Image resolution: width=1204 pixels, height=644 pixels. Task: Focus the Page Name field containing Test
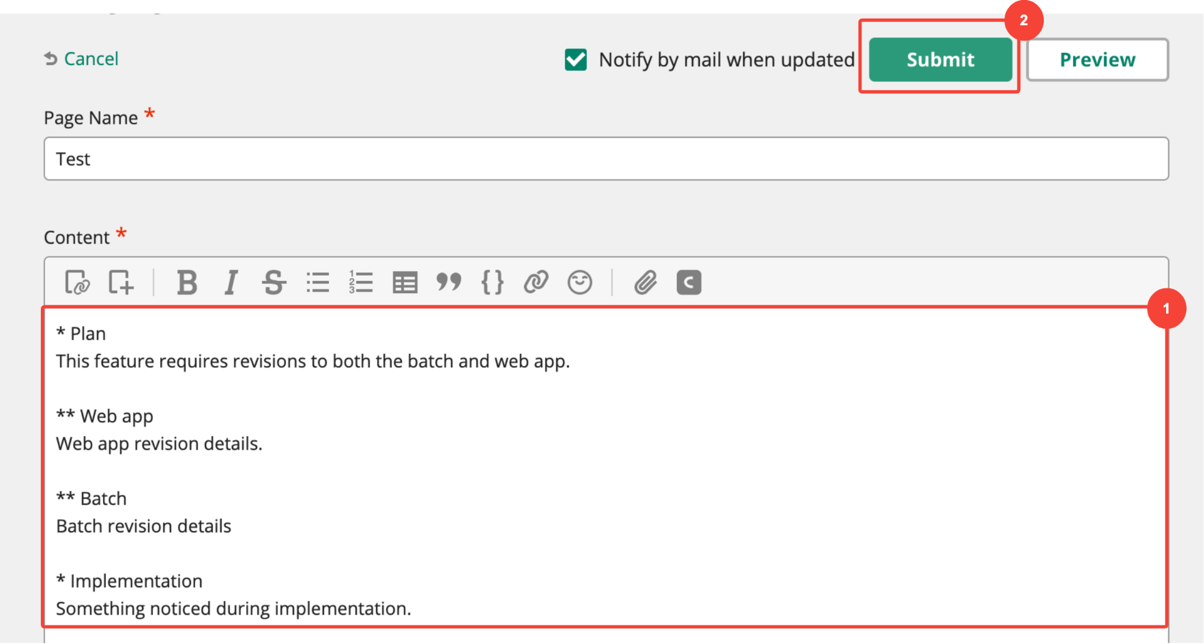(605, 159)
